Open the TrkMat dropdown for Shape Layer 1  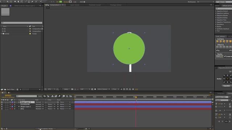[51, 107]
